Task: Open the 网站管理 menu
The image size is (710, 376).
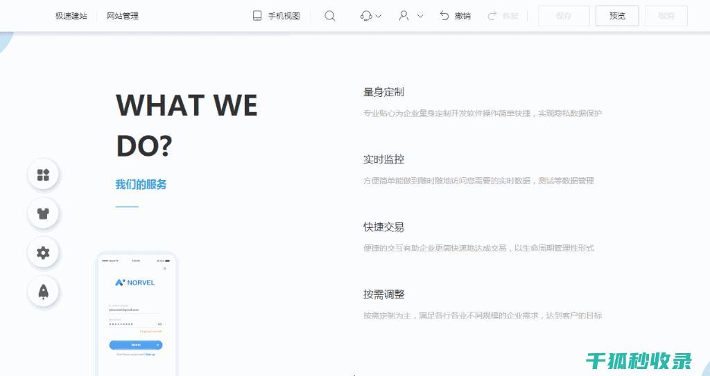Action: tap(123, 16)
